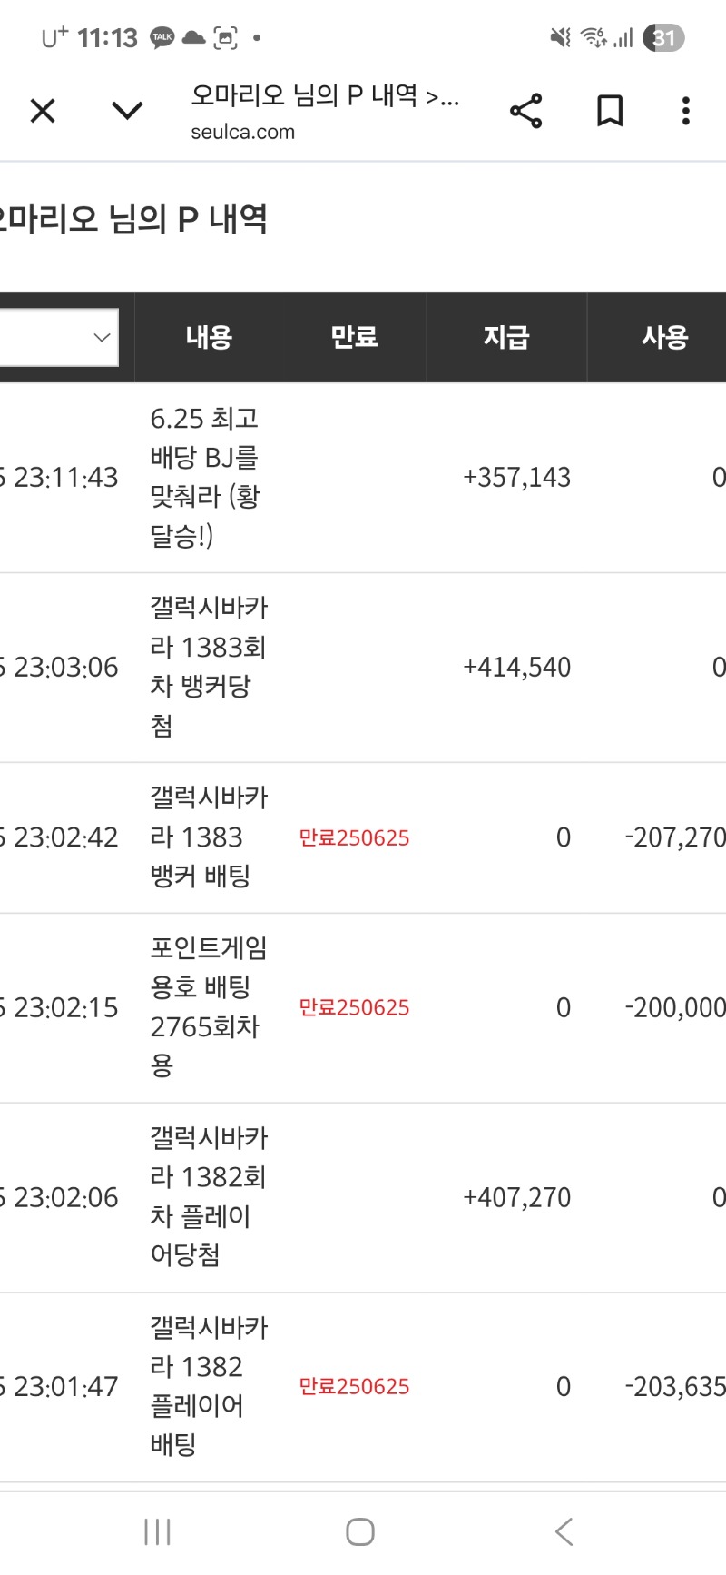The height and width of the screenshot is (1575, 726).
Task: Tap the Android recent apps button
Action: [157, 1531]
